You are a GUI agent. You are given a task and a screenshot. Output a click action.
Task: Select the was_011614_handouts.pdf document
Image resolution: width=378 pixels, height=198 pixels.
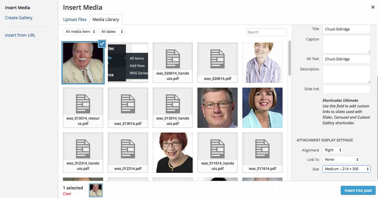pos(218,153)
